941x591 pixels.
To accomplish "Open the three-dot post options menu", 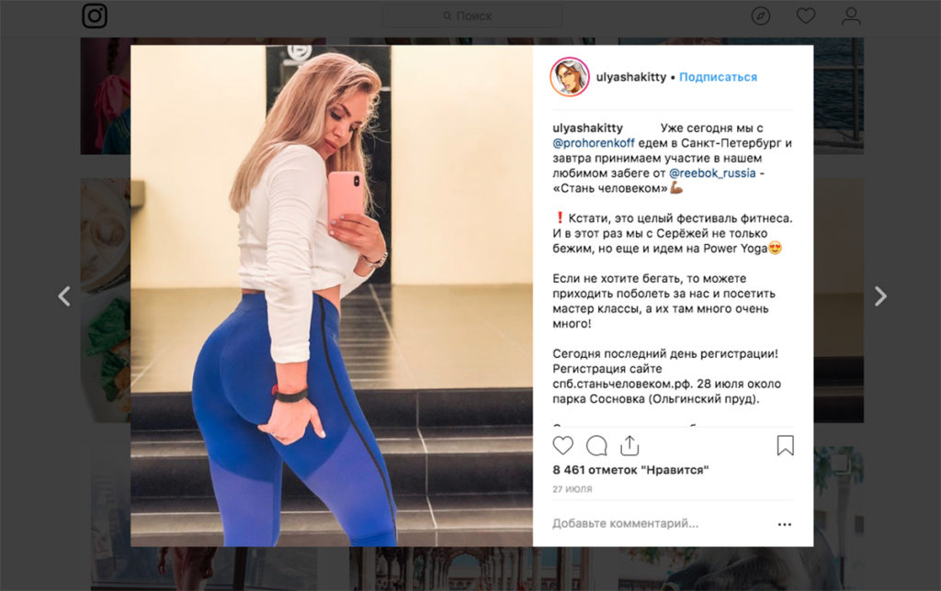I will pyautogui.click(x=785, y=524).
